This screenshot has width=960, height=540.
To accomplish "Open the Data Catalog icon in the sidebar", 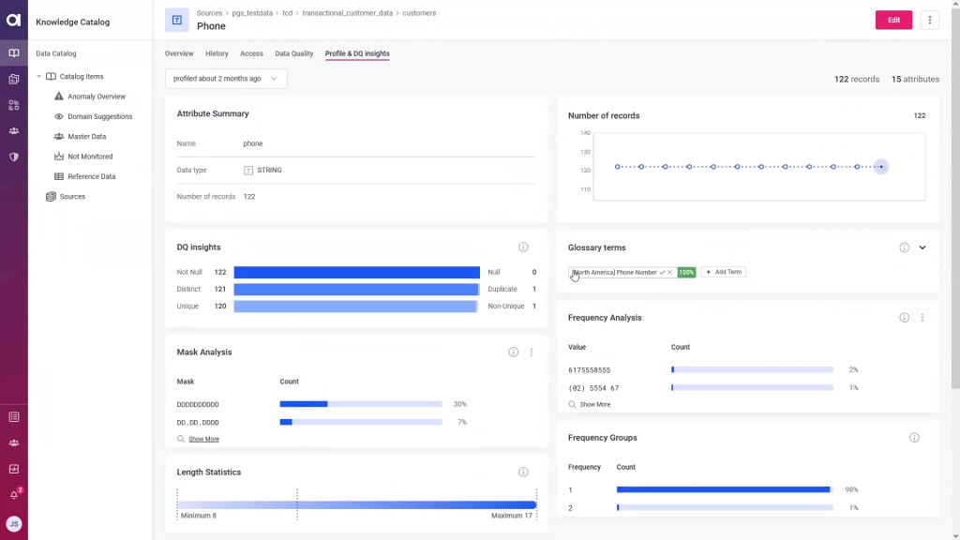I will coord(13,52).
